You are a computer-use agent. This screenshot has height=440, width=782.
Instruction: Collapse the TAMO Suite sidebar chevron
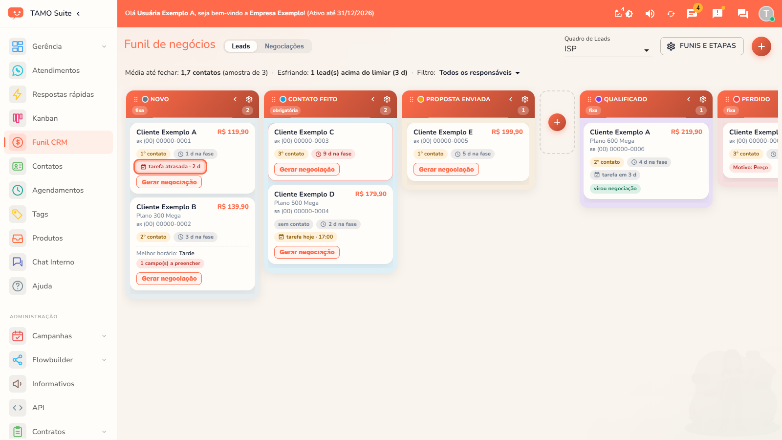pyautogui.click(x=78, y=13)
